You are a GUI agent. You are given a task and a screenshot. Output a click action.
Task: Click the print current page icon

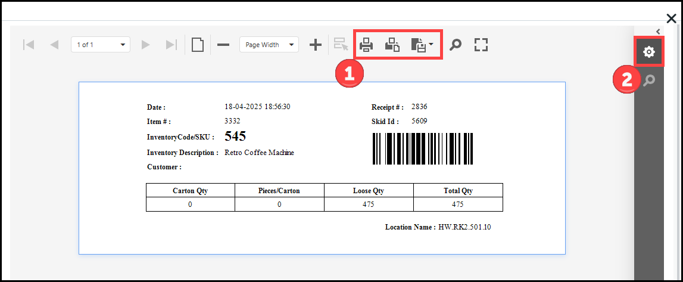(x=392, y=45)
